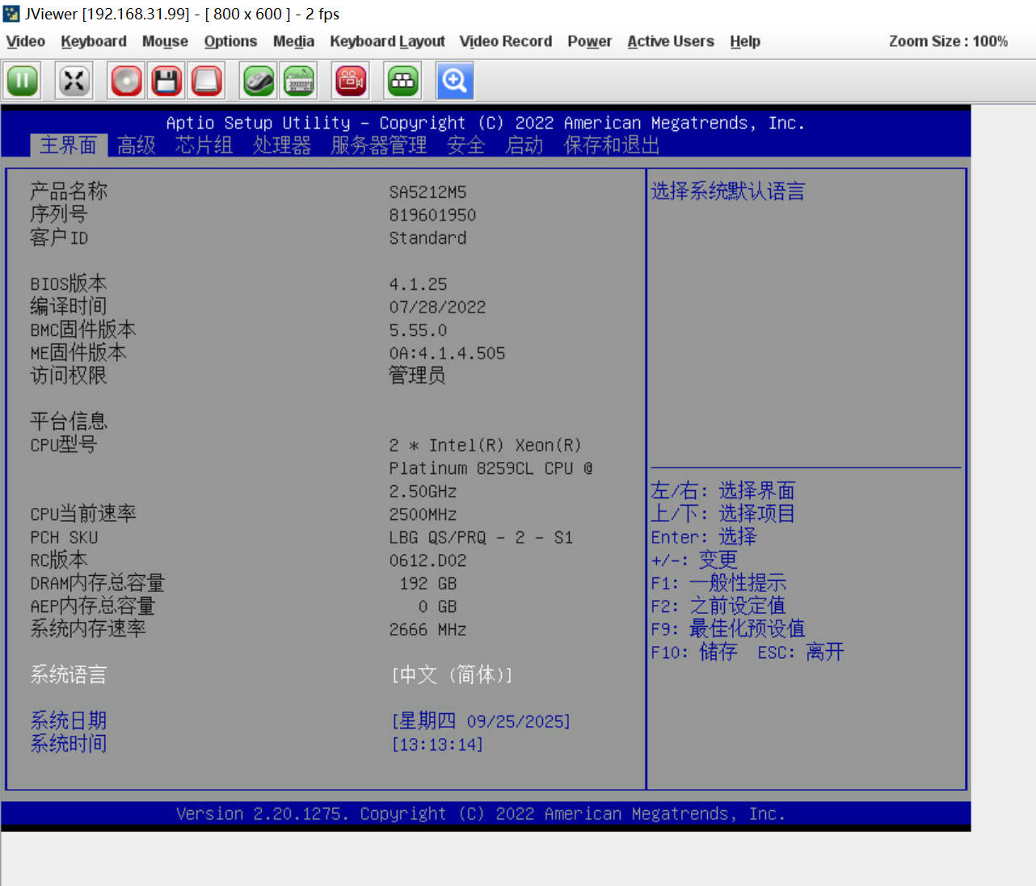
Task: Switch to the 启动 BIOS tab
Action: coord(524,145)
